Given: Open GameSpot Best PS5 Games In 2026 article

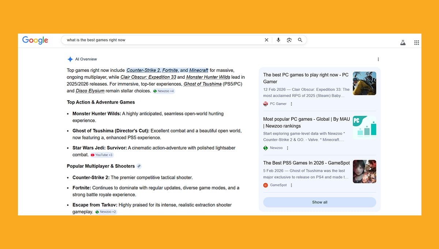Looking at the screenshot, I should click(x=307, y=163).
